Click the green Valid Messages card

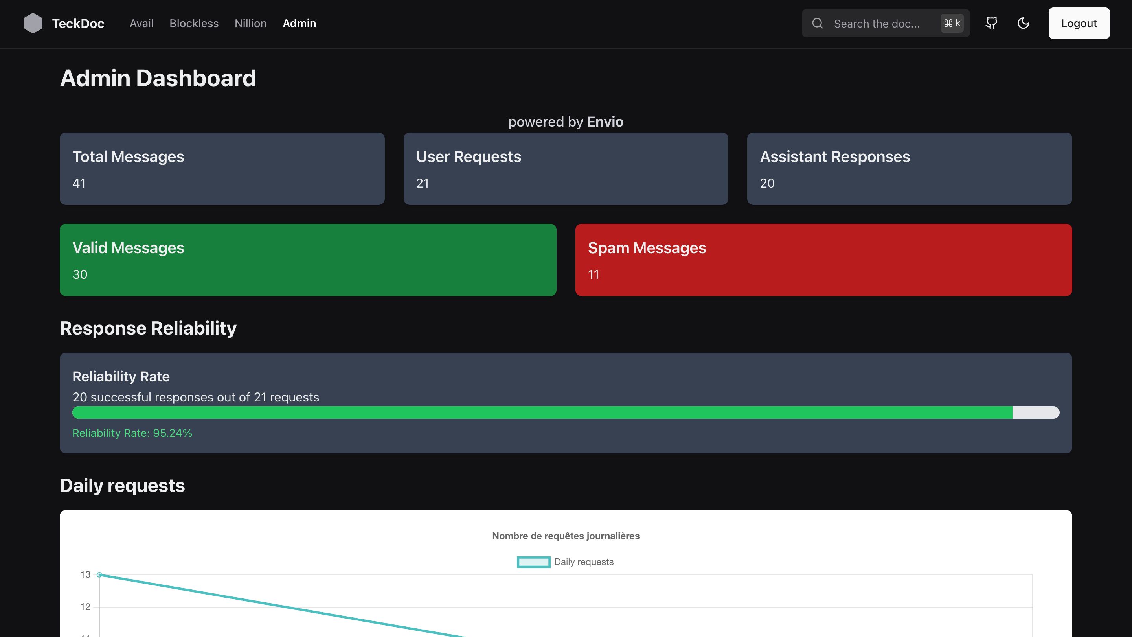[x=308, y=260]
